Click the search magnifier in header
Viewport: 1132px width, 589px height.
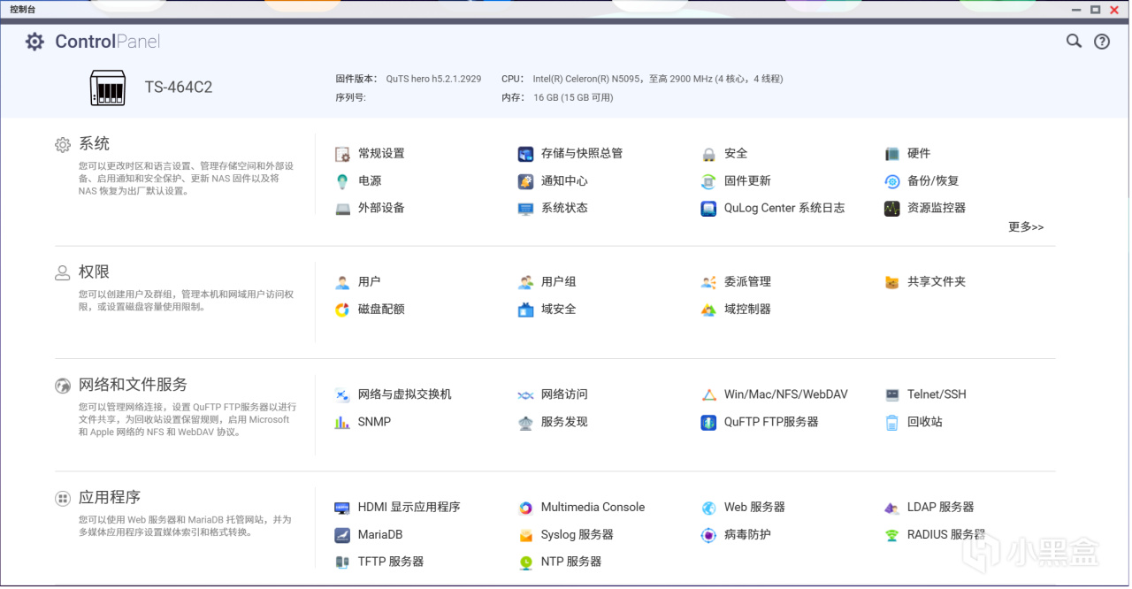click(x=1074, y=42)
